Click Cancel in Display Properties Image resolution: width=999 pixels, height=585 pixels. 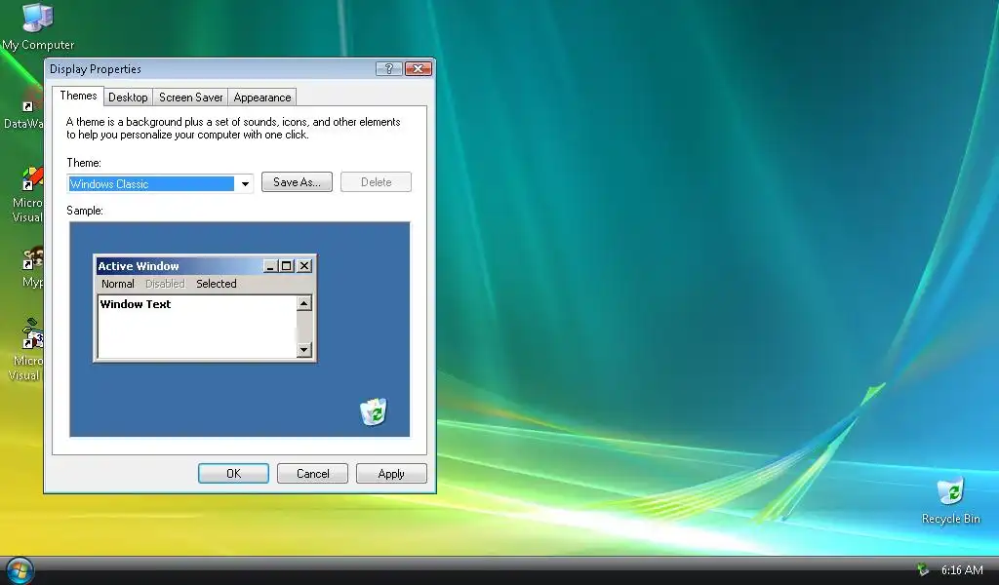312,474
